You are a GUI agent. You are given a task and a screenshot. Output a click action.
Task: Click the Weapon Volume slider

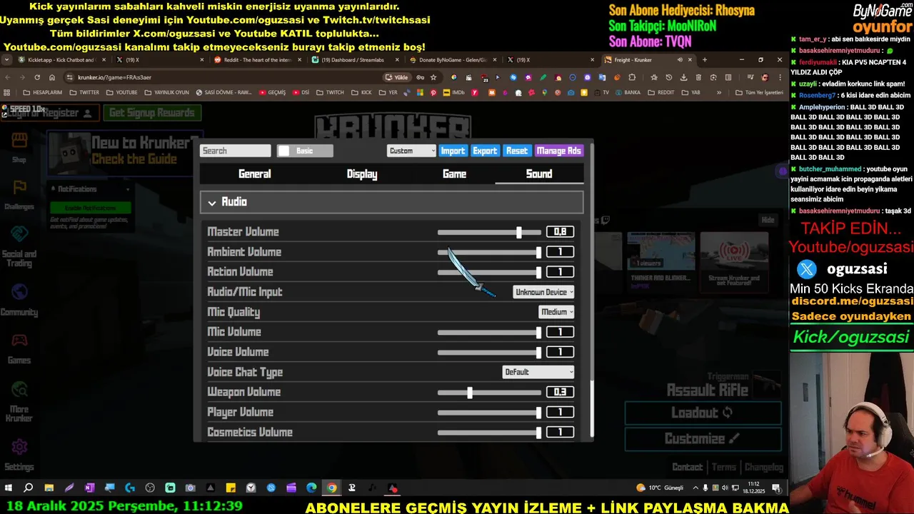[490, 392]
